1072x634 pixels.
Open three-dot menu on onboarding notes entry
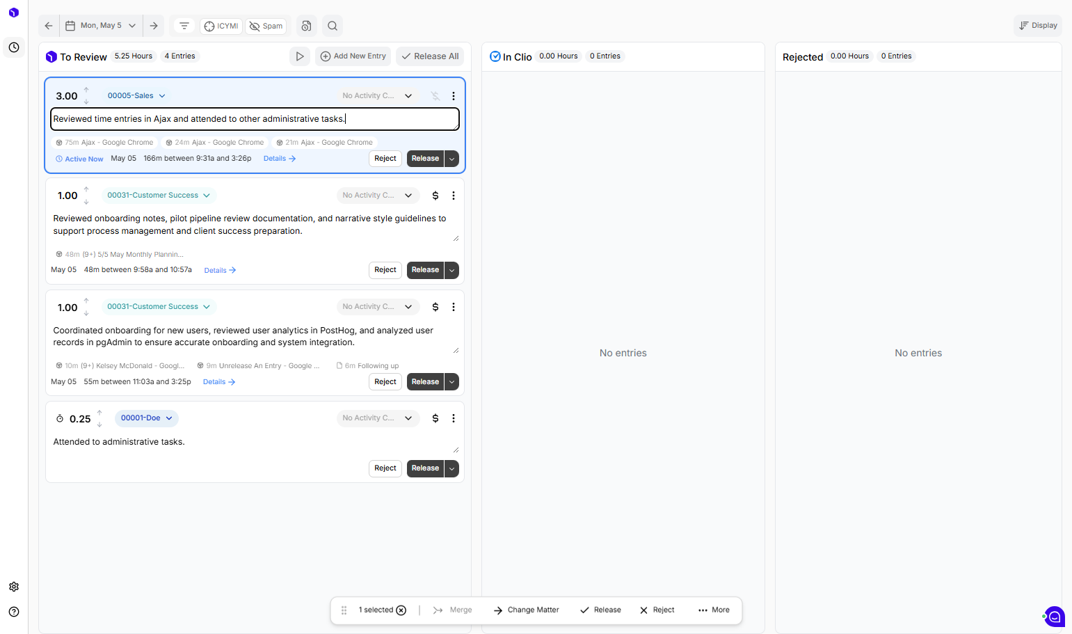coord(454,196)
